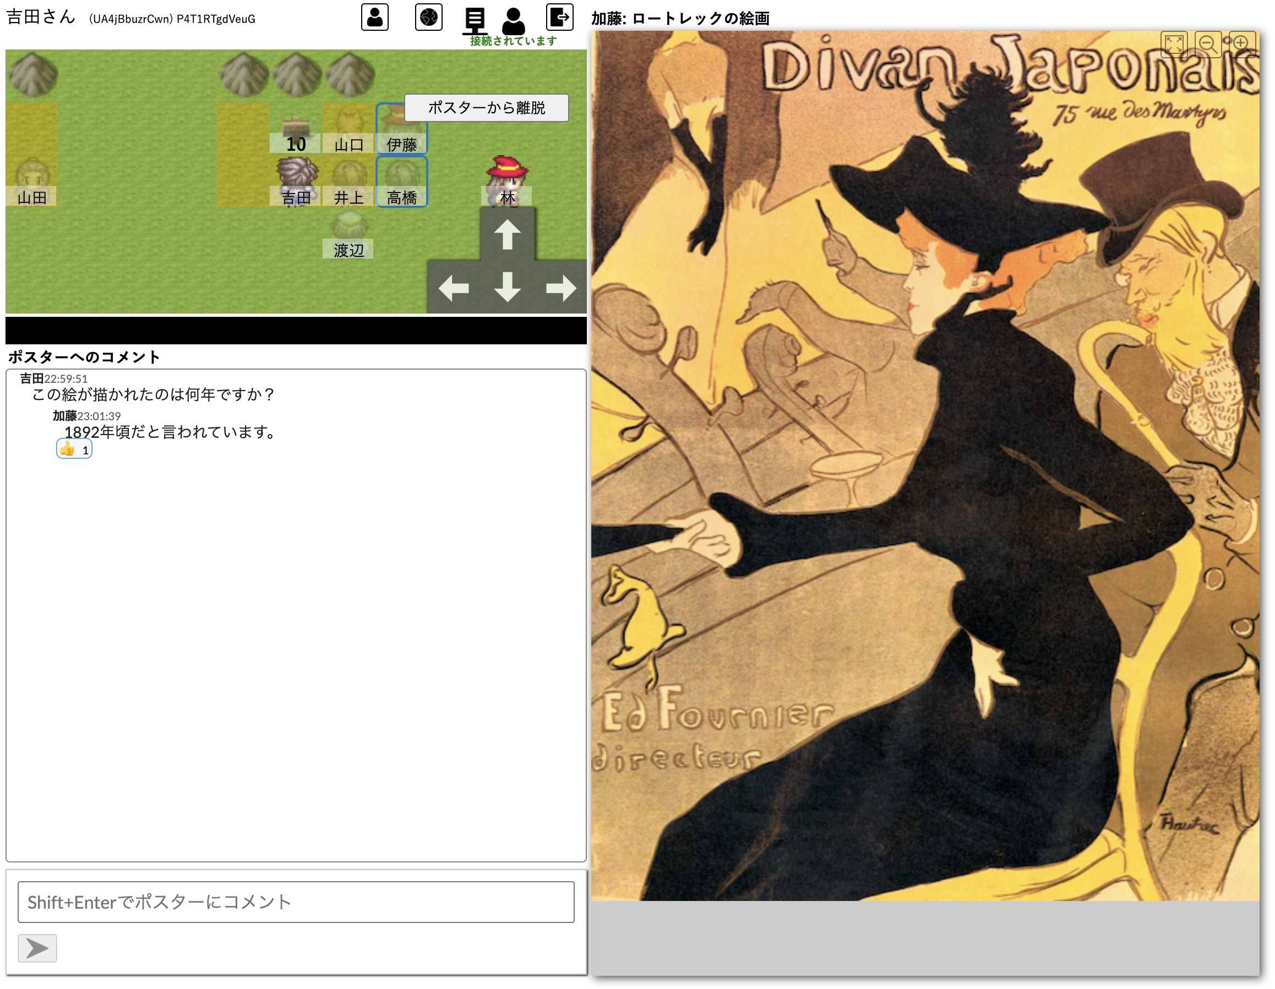Zoom out the poster image
The width and height of the screenshot is (1275, 989).
1208,45
